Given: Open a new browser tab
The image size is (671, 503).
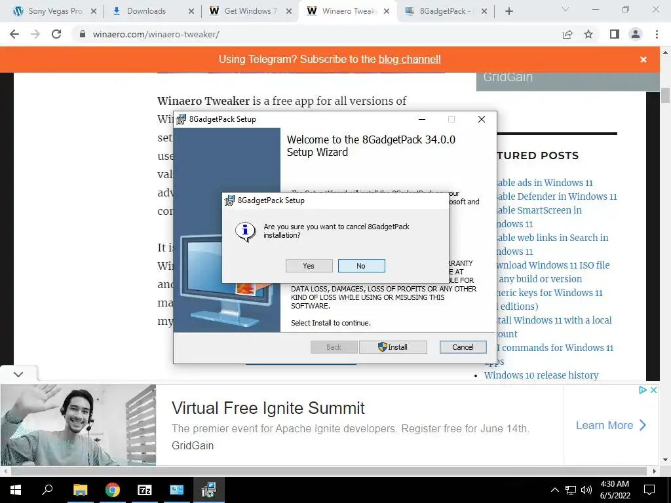Looking at the screenshot, I should [x=508, y=12].
